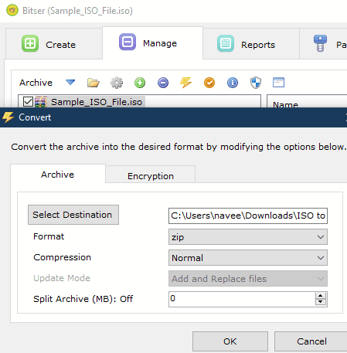Click the green plus add icon

pos(140,83)
